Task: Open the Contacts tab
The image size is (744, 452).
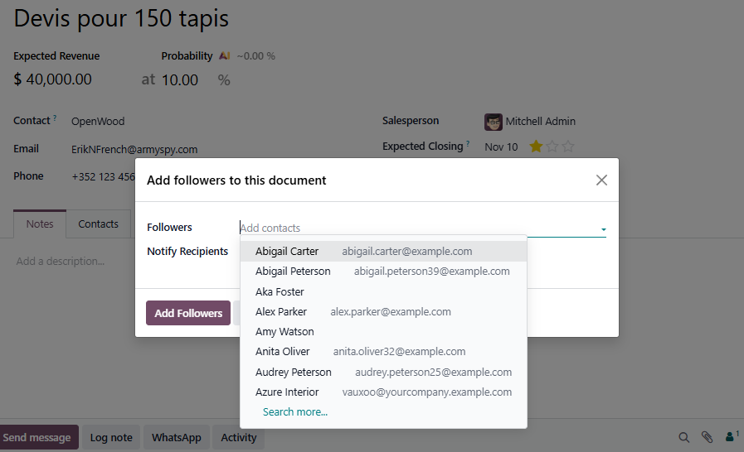Action: (98, 224)
